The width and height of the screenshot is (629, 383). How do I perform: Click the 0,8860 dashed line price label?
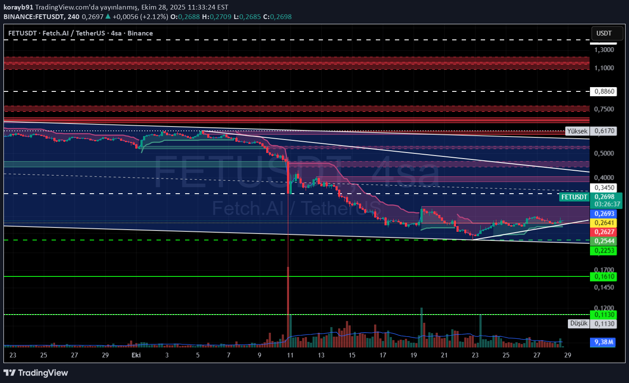[603, 91]
